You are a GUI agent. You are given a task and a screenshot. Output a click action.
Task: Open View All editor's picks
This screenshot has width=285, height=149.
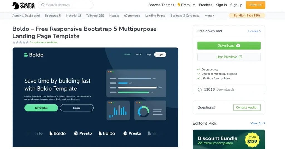[x=258, y=123]
